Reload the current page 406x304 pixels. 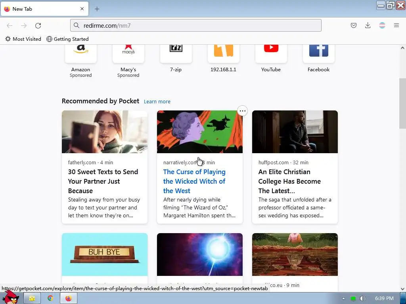click(x=38, y=26)
